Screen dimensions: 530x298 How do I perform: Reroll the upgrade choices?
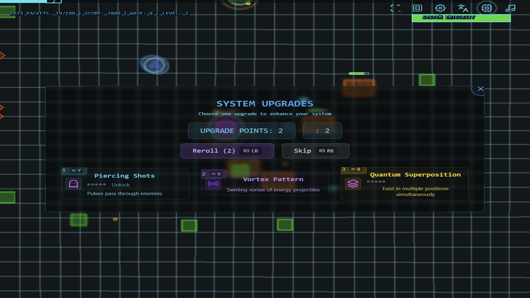[x=227, y=151]
